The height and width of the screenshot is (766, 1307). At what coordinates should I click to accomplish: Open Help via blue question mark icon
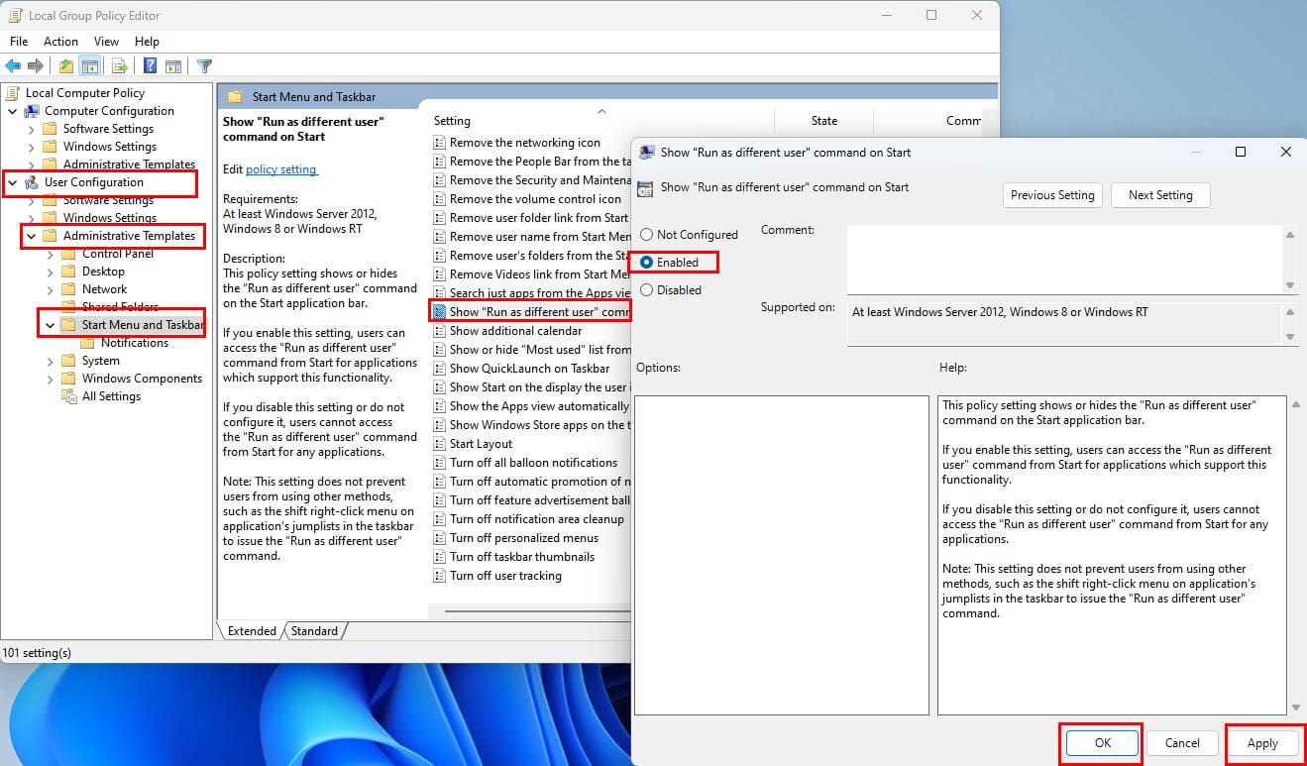[x=150, y=66]
